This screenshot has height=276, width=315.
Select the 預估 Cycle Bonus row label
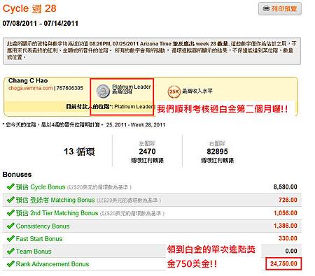coord(41,187)
